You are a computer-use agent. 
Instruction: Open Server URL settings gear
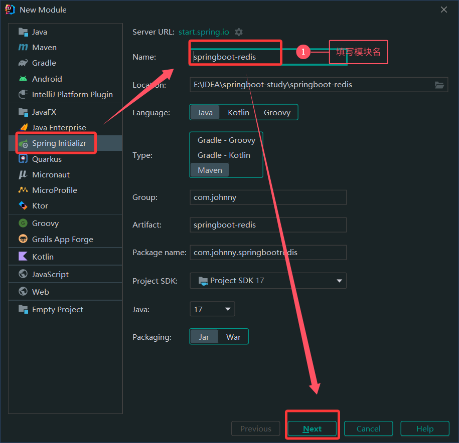[239, 32]
